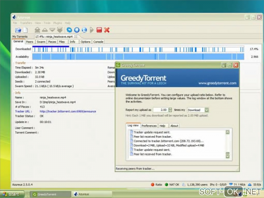Click the Azureus frog title bar icon
264x198 pixels.
coord(14,17)
